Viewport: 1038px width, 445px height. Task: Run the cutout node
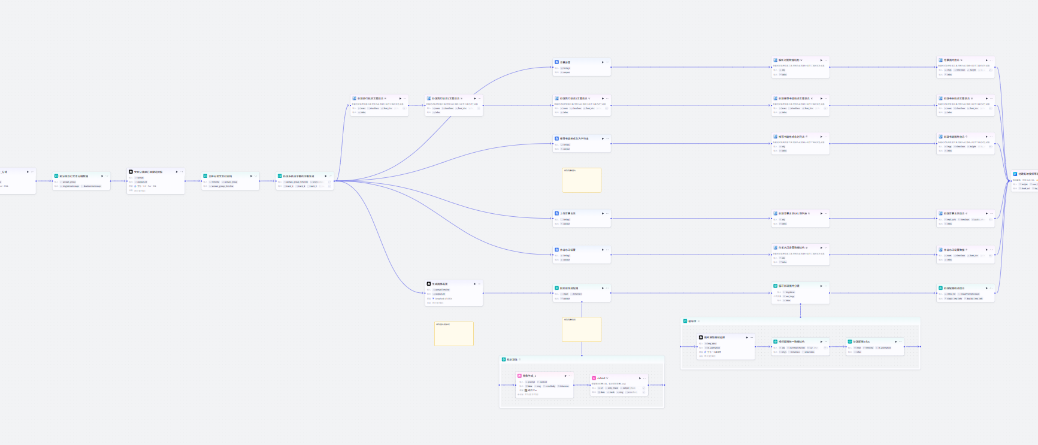click(x=640, y=378)
